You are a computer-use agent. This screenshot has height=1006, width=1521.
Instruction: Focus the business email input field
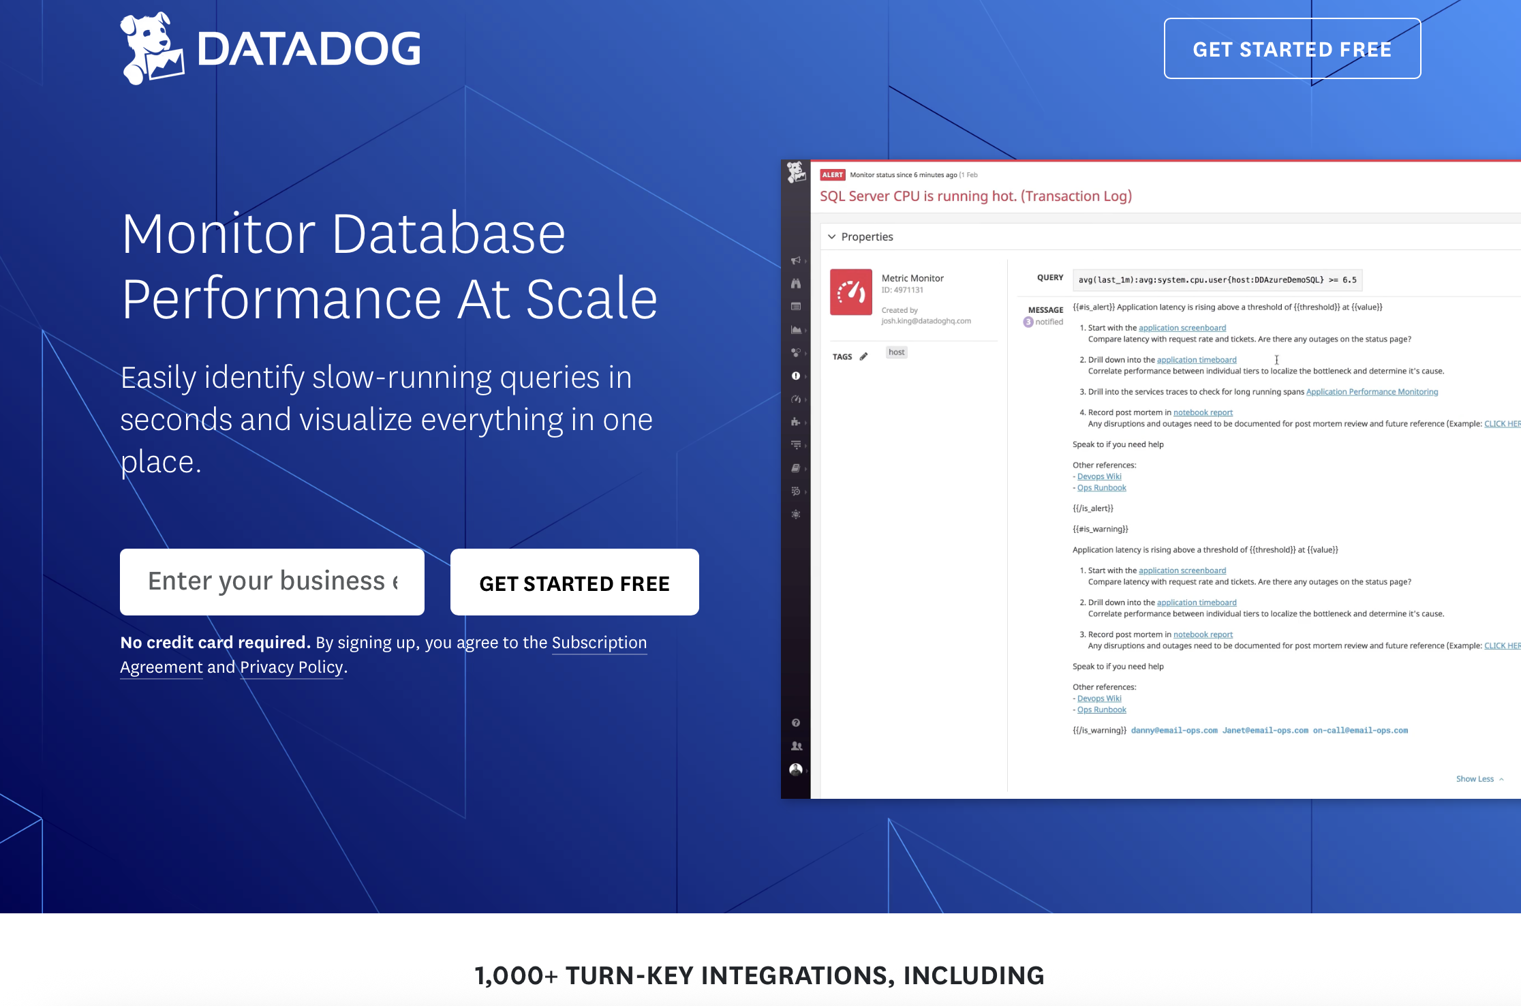click(x=272, y=581)
